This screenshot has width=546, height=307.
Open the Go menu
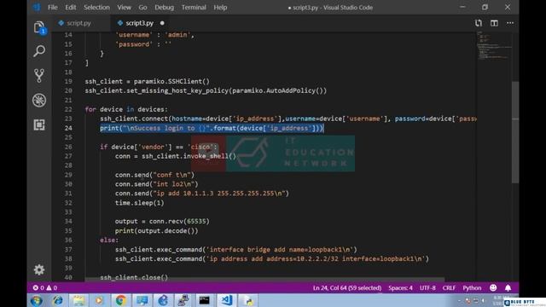tap(142, 8)
